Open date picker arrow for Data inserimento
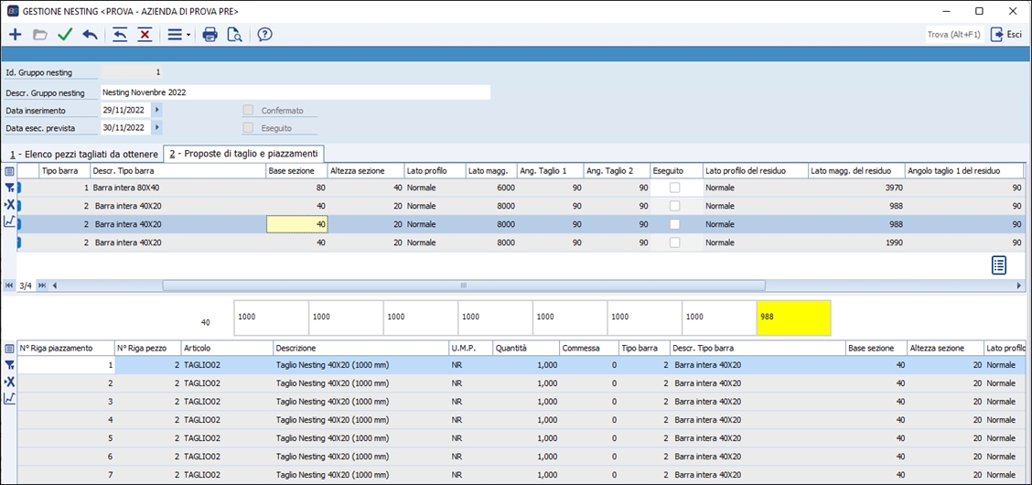 (x=157, y=111)
